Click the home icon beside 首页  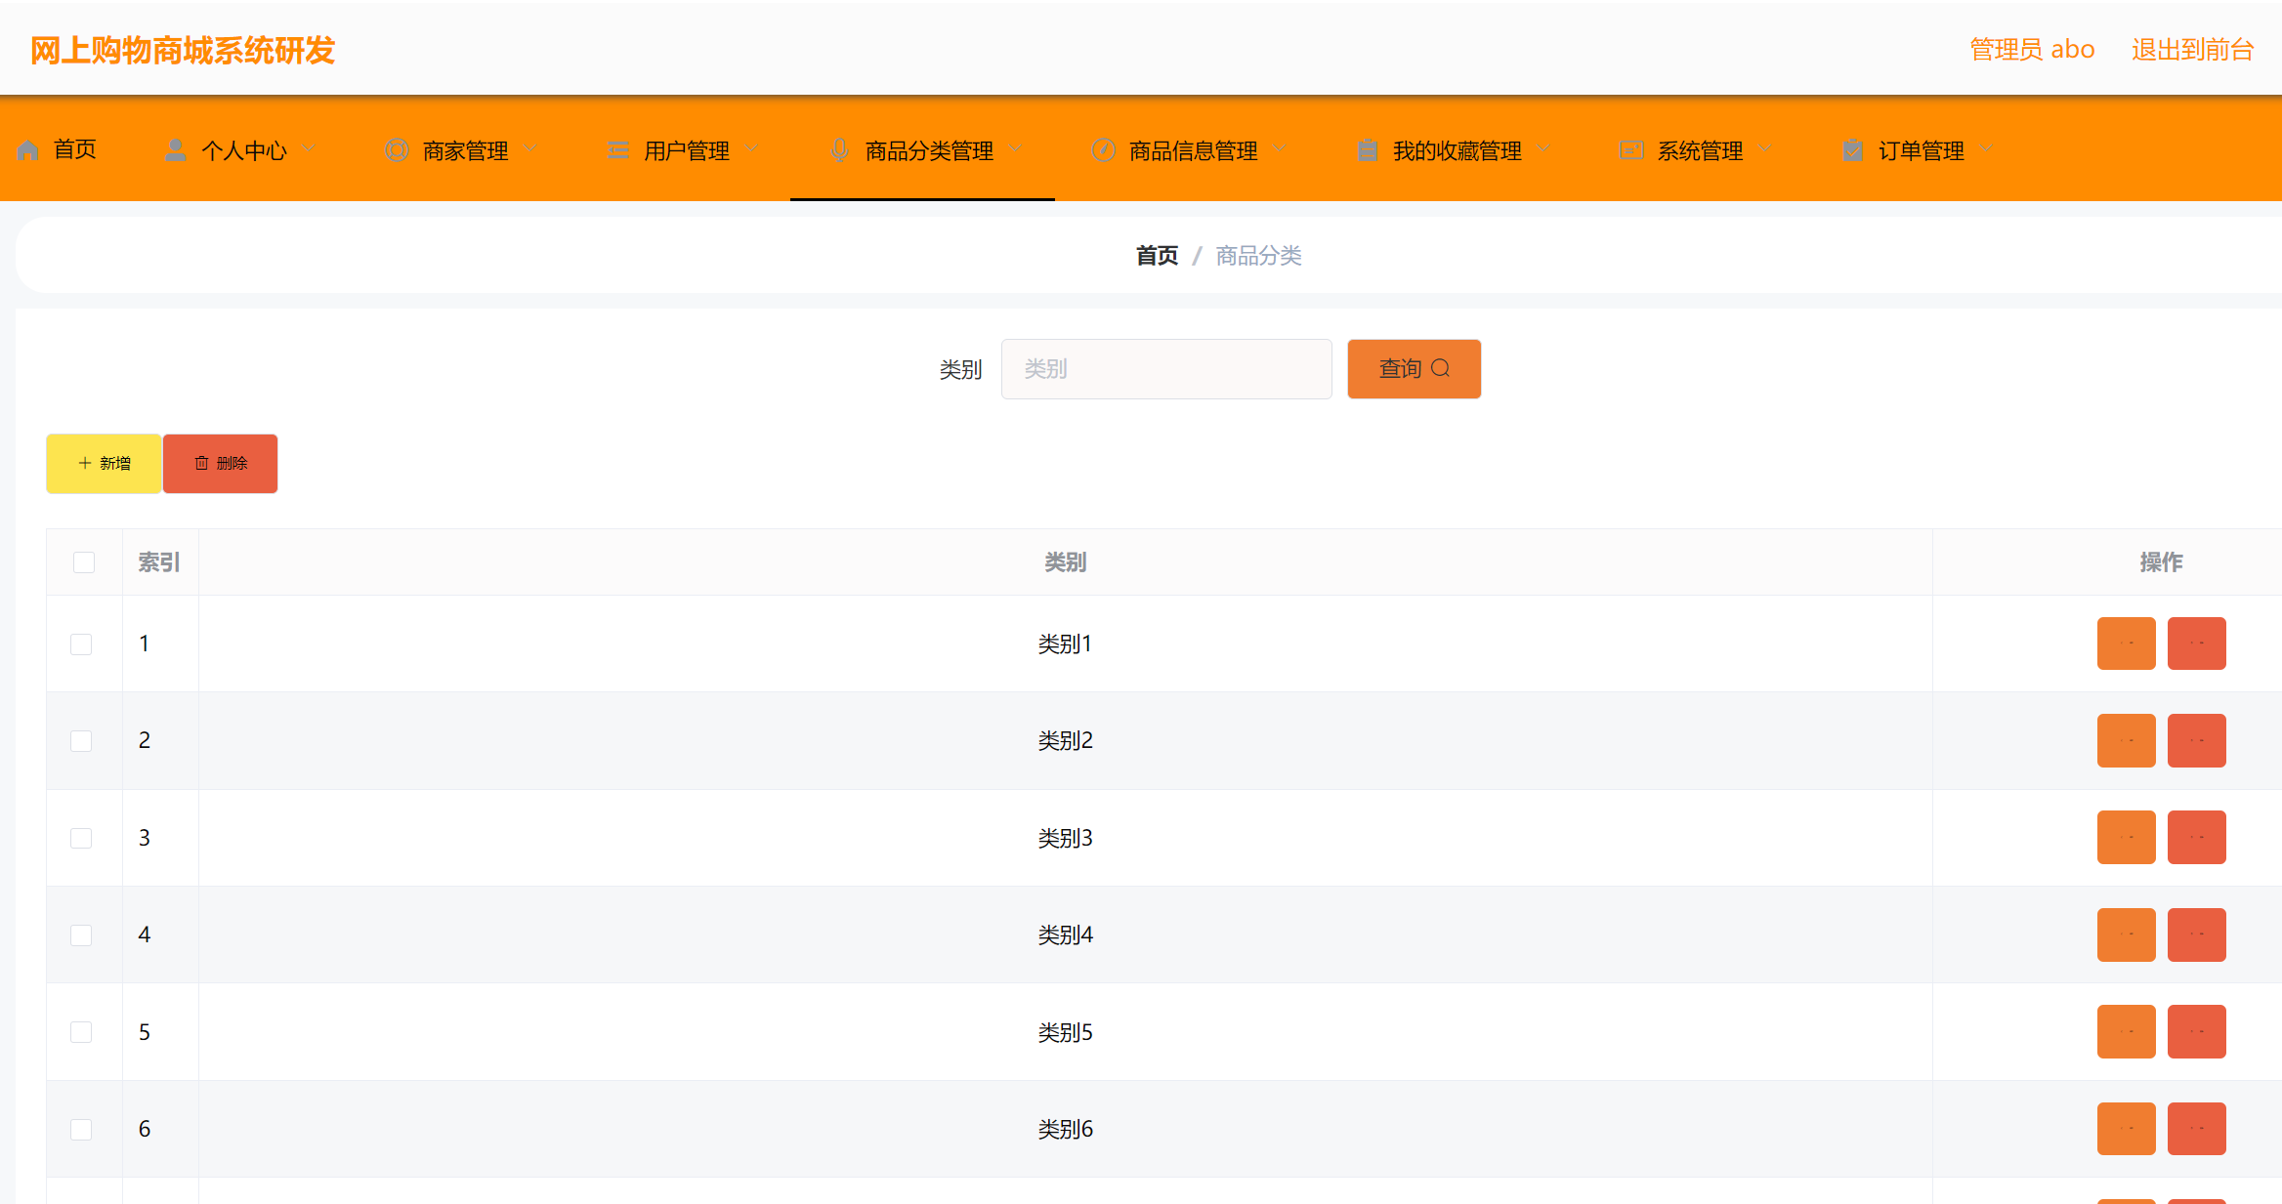click(x=28, y=150)
